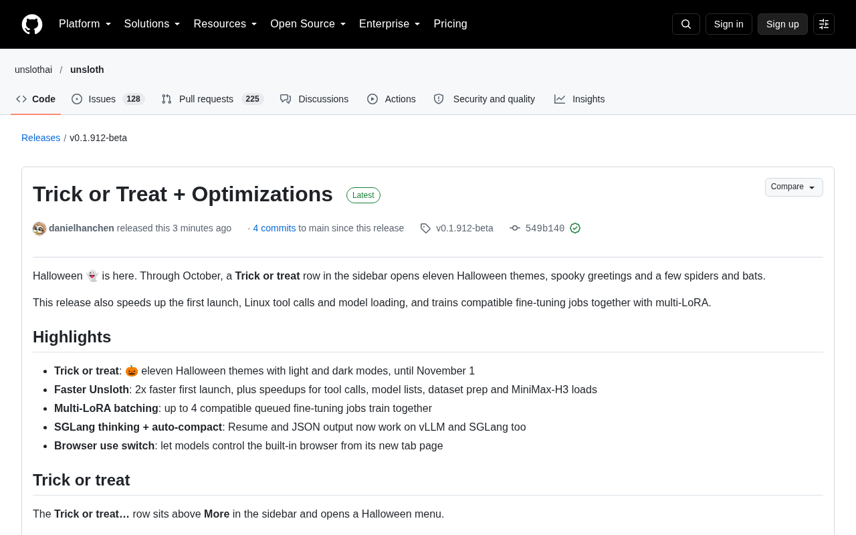
Task: Open commit 549b140
Action: [x=545, y=228]
